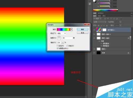
Task: Select the white layer mask of 渐变填充 1
Action: pos(105,30)
